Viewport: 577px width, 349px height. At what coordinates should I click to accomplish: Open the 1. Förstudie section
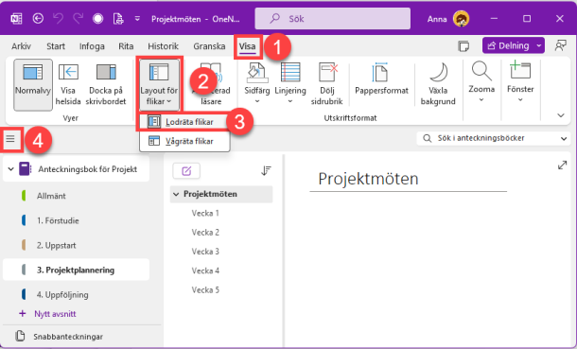[x=58, y=220]
